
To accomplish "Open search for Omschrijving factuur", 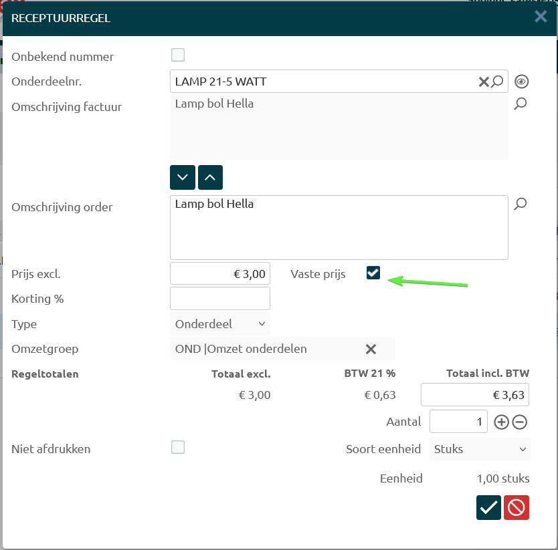I will pos(521,104).
